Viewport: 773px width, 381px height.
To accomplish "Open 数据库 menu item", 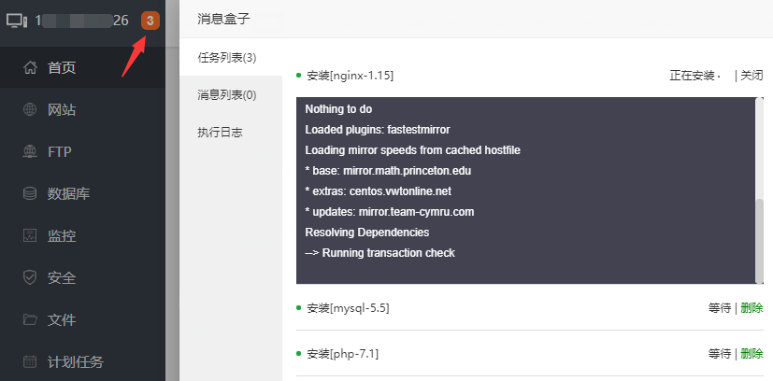I will tap(68, 194).
